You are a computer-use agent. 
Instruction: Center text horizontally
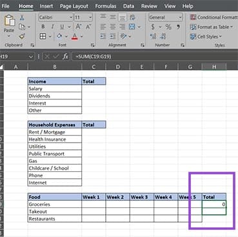[x=113, y=26]
